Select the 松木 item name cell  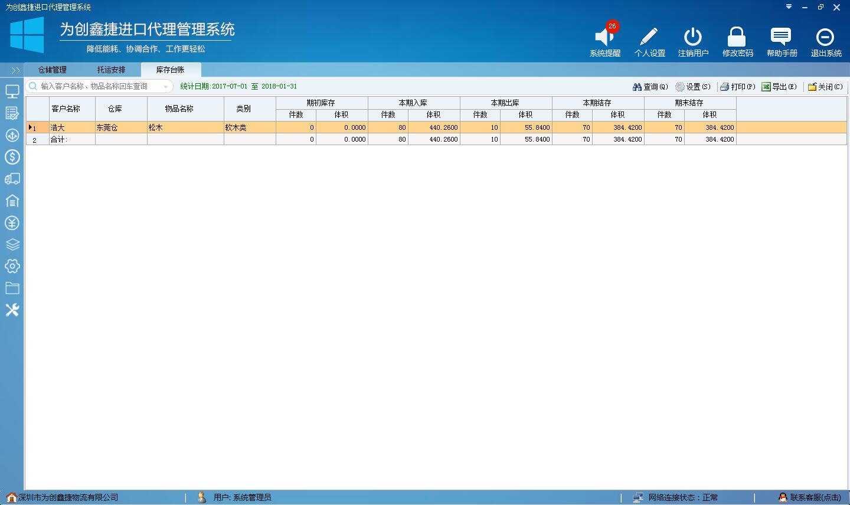185,127
